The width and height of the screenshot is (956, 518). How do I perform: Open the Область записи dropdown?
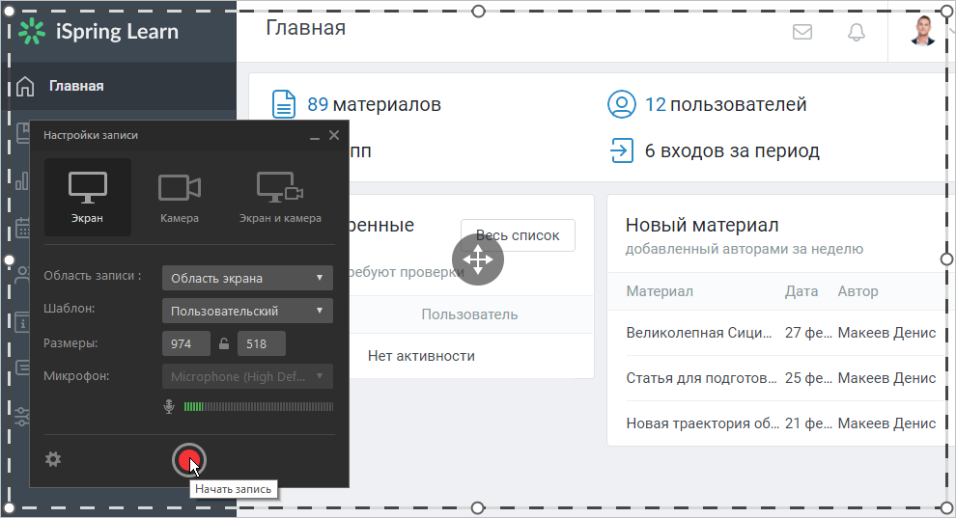(x=247, y=278)
